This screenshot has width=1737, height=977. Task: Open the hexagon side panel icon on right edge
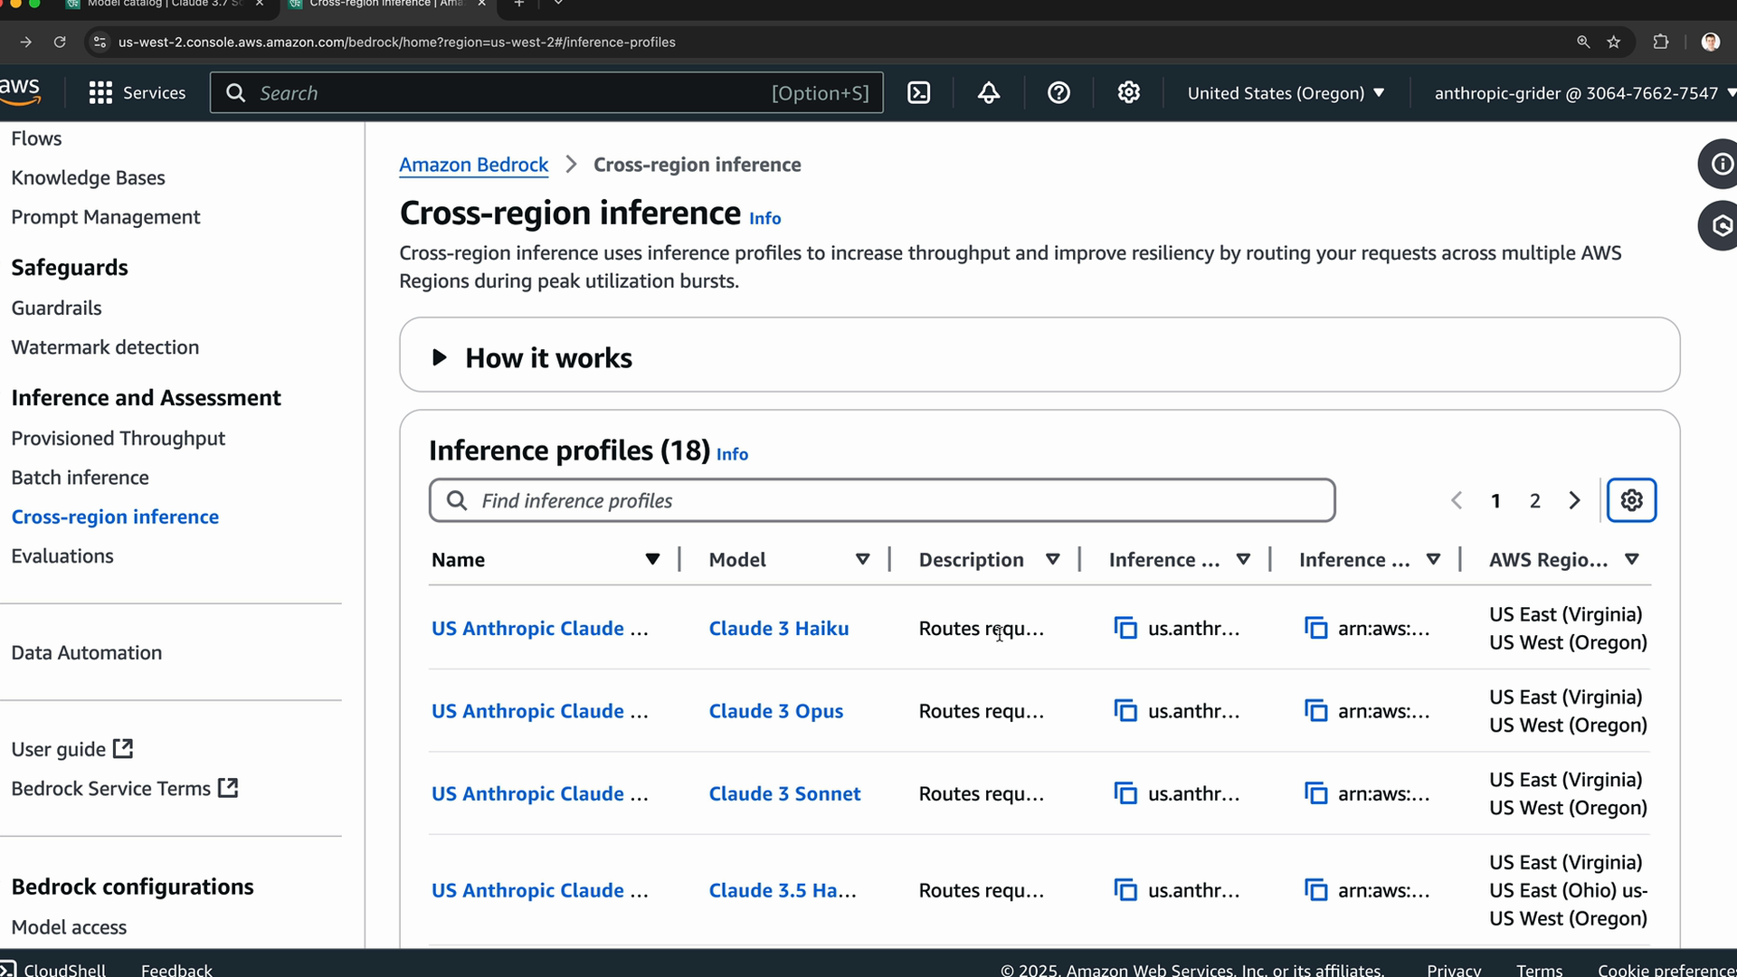1721,225
